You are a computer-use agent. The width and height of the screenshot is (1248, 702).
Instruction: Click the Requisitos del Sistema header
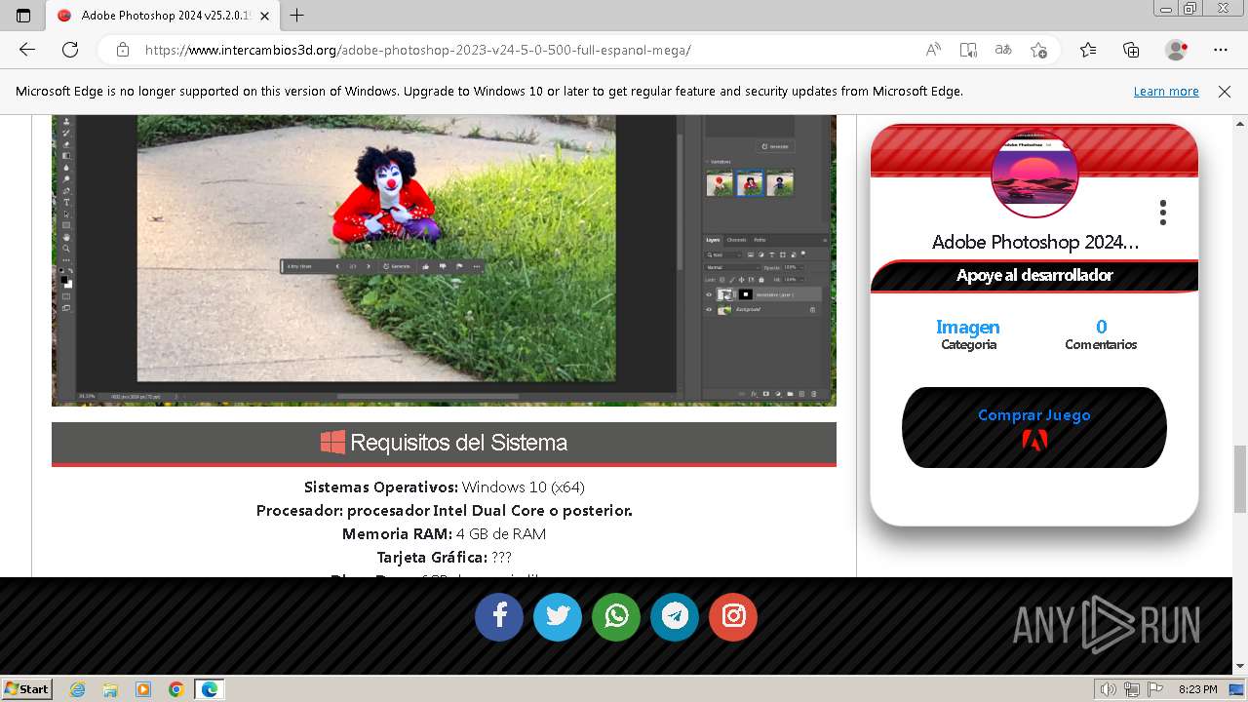point(444,443)
